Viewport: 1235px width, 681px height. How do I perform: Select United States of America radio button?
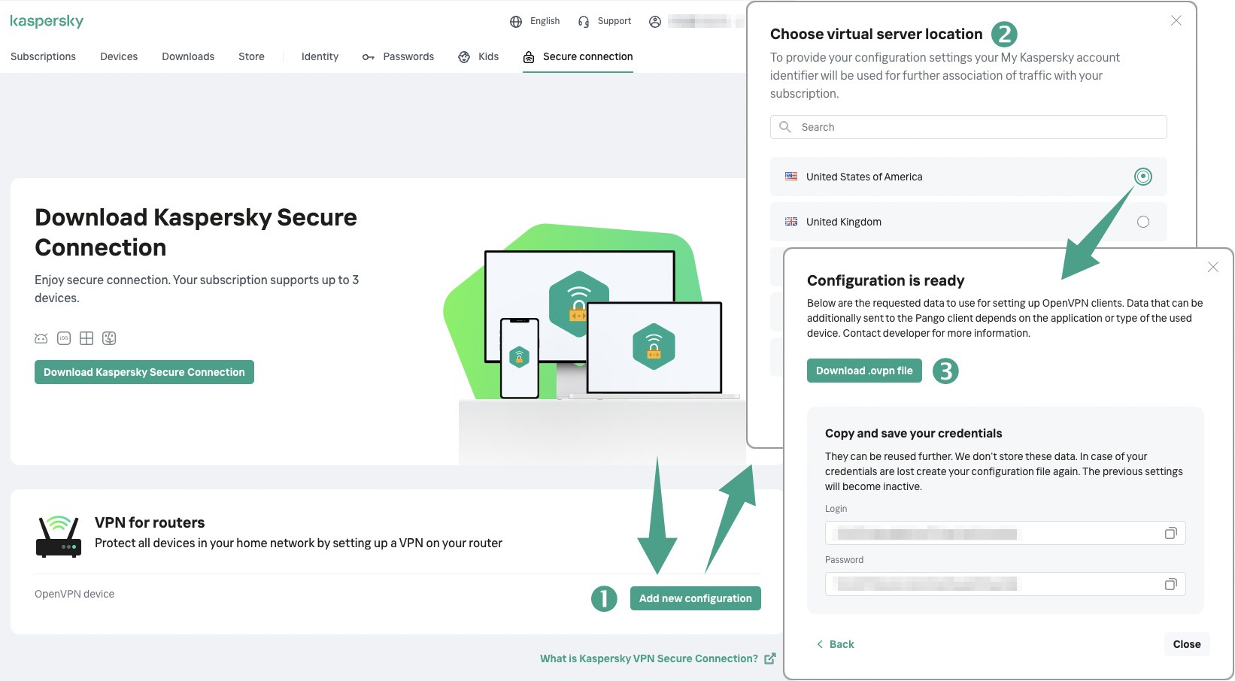pos(1143,177)
